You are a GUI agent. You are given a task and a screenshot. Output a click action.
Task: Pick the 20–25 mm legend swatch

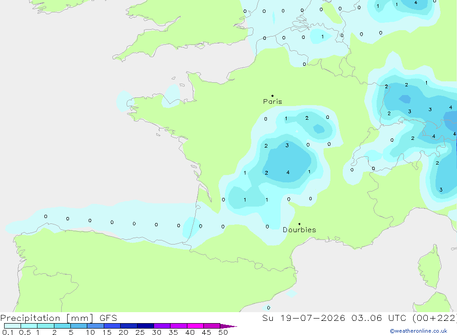pos(129,326)
